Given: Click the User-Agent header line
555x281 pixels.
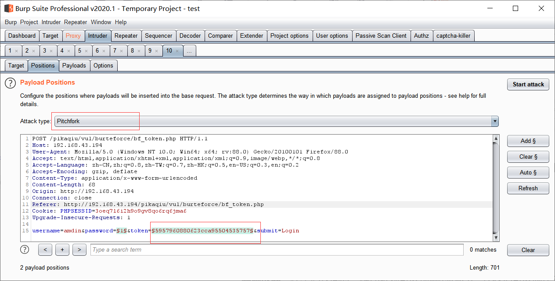Looking at the screenshot, I should click(x=190, y=152).
